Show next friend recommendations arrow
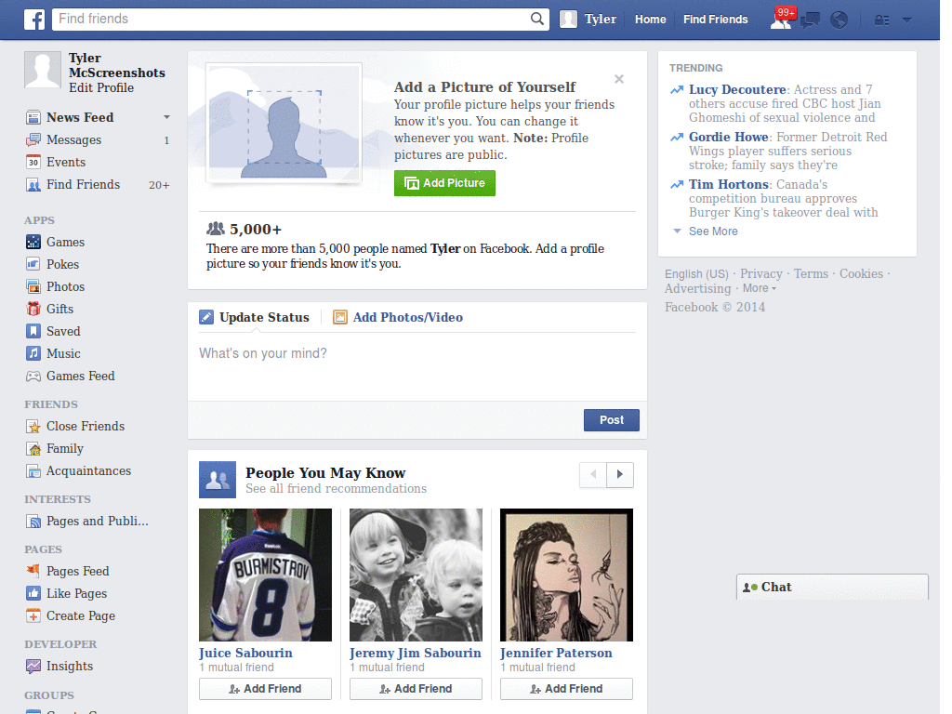This screenshot has height=714, width=952. pos(620,475)
